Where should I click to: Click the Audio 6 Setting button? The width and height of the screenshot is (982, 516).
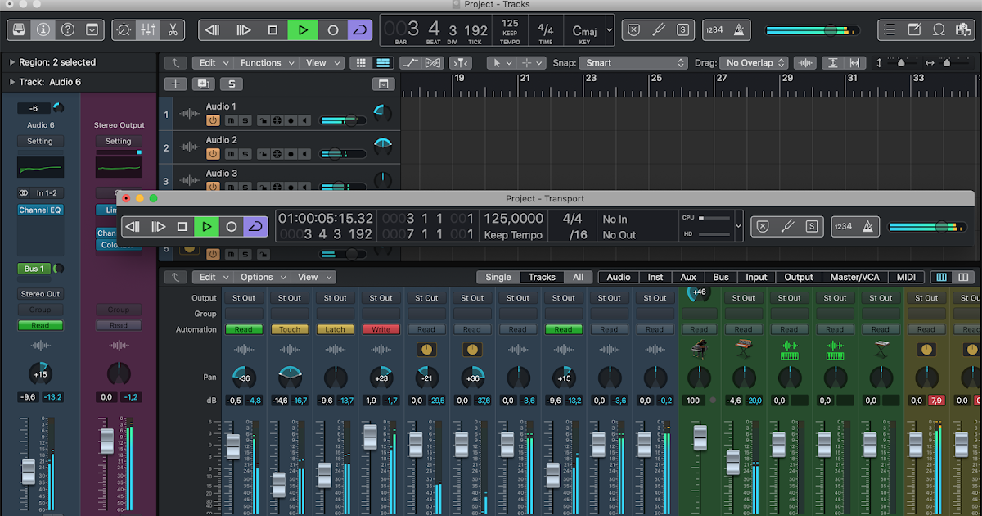[40, 141]
